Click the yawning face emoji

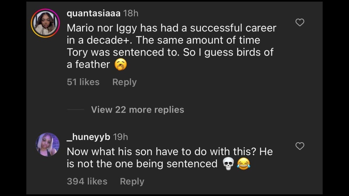120,65
